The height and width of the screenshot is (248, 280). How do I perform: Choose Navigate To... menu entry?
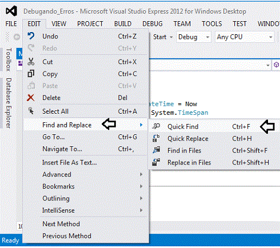tap(86, 149)
